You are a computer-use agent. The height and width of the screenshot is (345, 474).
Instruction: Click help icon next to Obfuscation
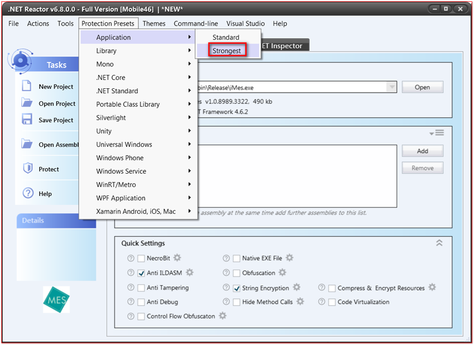click(226, 272)
